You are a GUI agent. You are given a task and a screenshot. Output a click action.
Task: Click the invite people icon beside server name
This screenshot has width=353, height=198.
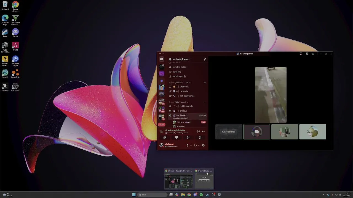205,59
